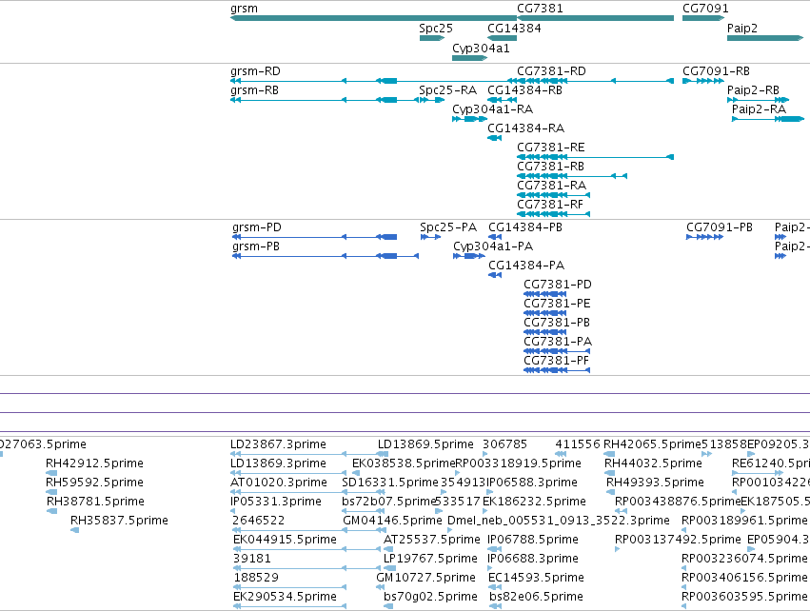Click the IP06788.5prime EST label
This screenshot has height=611, width=810.
[x=533, y=541]
